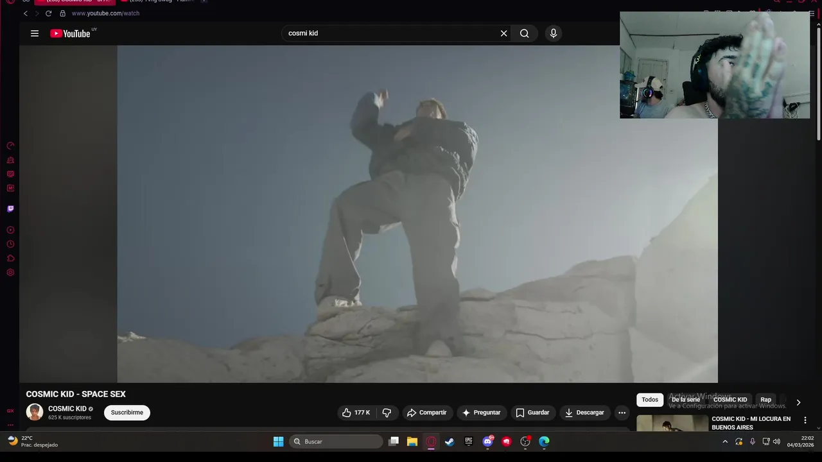The image size is (822, 462).
Task: Go to the YouTube home logo
Action: click(x=71, y=33)
